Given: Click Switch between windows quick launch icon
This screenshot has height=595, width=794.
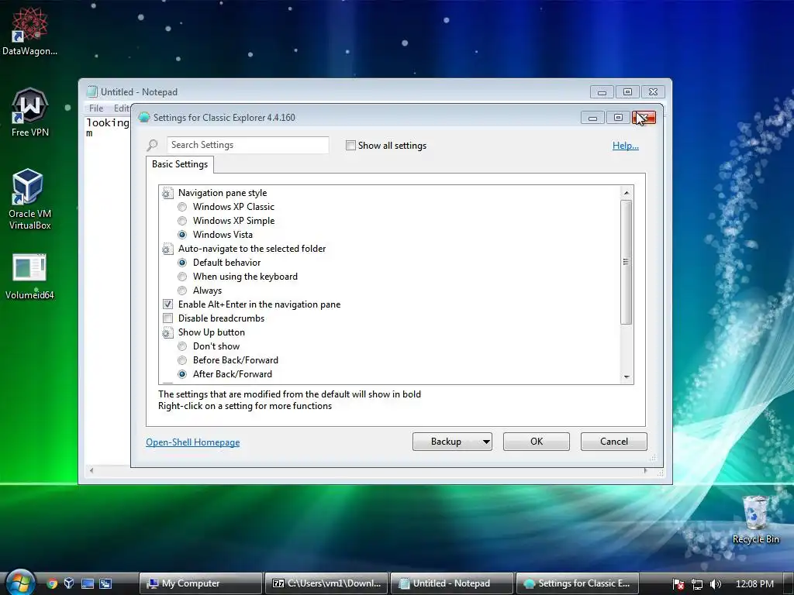Looking at the screenshot, I should 105,583.
